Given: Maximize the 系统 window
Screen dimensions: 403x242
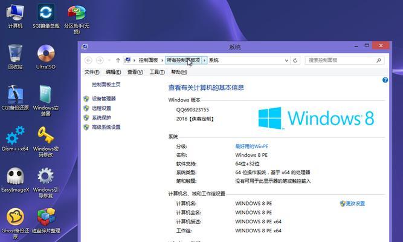Looking at the screenshot, I should (367, 46).
